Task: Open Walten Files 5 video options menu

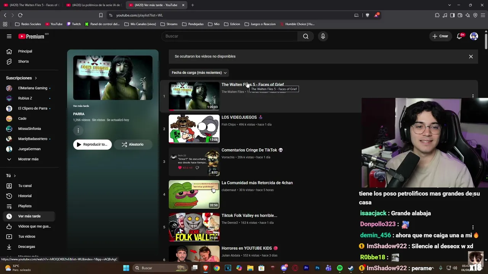Action: coord(473,96)
